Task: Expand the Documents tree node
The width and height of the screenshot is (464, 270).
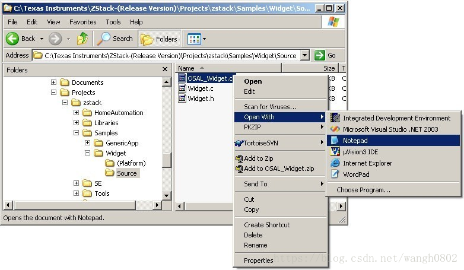Action: click(x=53, y=82)
